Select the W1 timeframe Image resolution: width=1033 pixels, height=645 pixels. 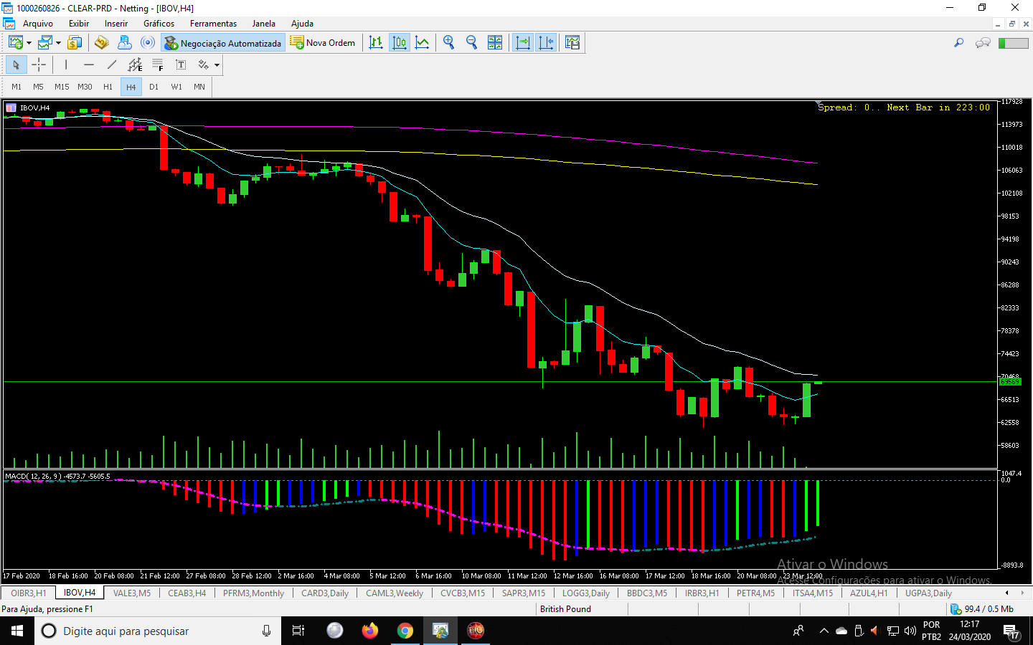pyautogui.click(x=176, y=87)
